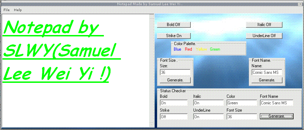The width and height of the screenshot is (304, 130).
Task: Pick Yellow in Color Palette
Action: 202,49
